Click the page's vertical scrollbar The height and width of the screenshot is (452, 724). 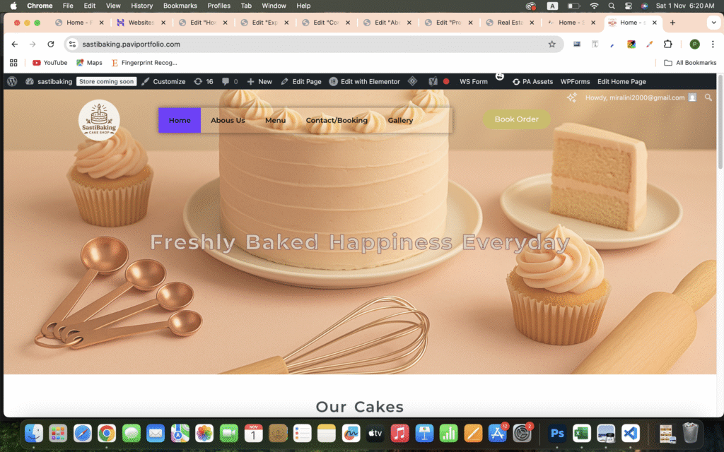tap(720, 141)
